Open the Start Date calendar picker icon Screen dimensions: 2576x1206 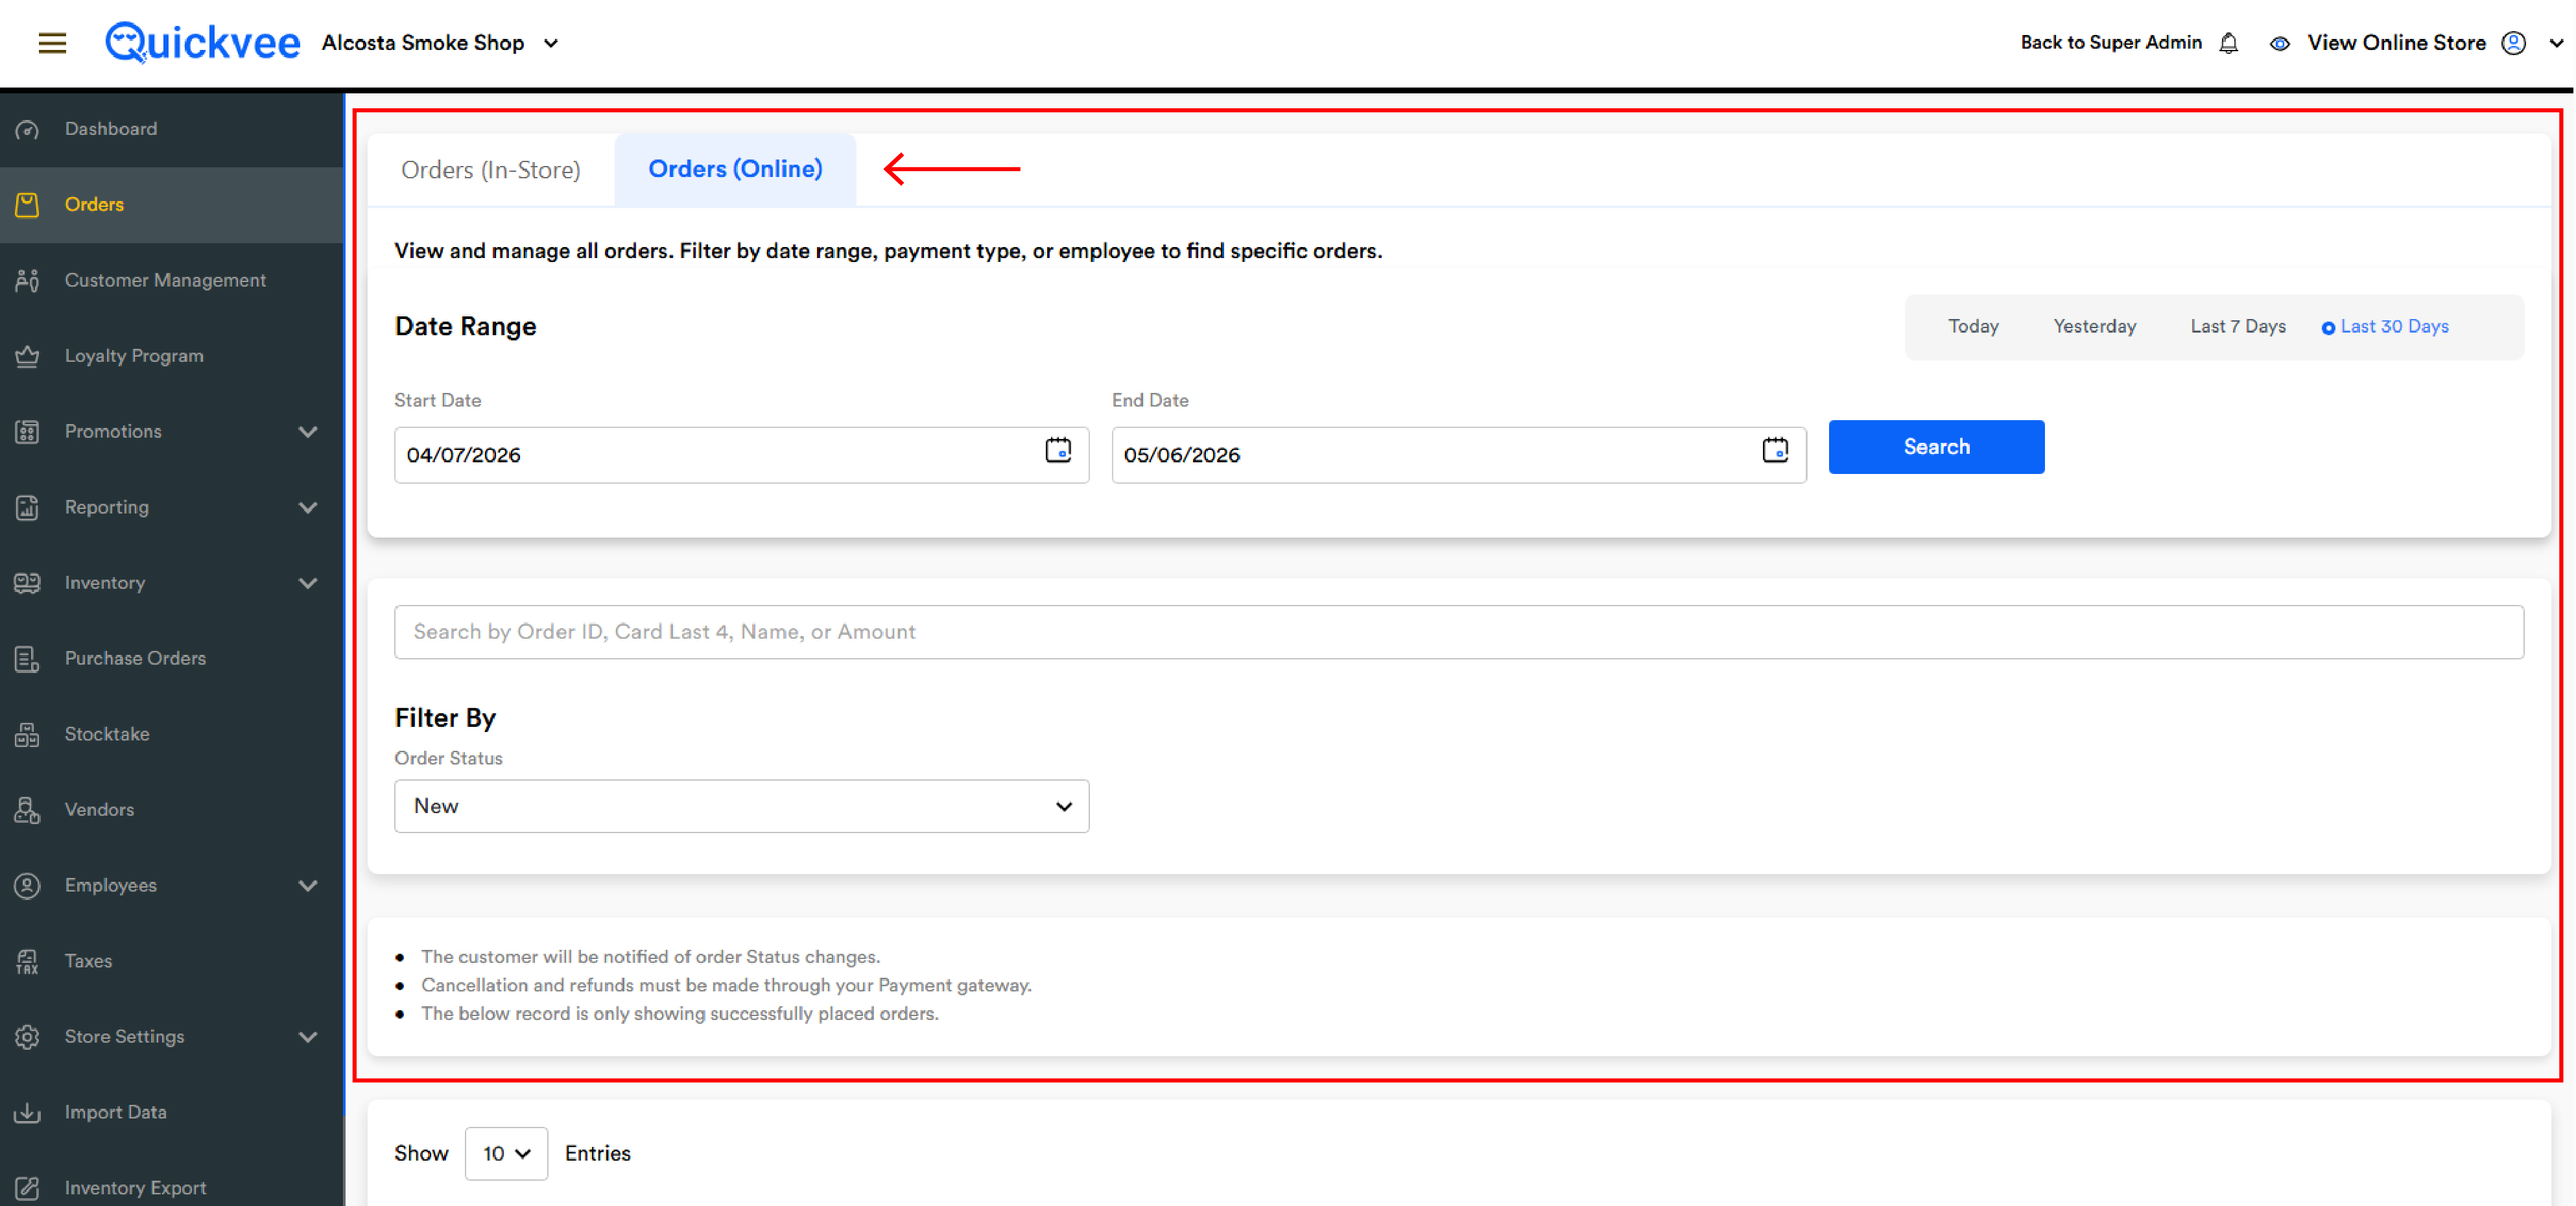click(x=1058, y=451)
